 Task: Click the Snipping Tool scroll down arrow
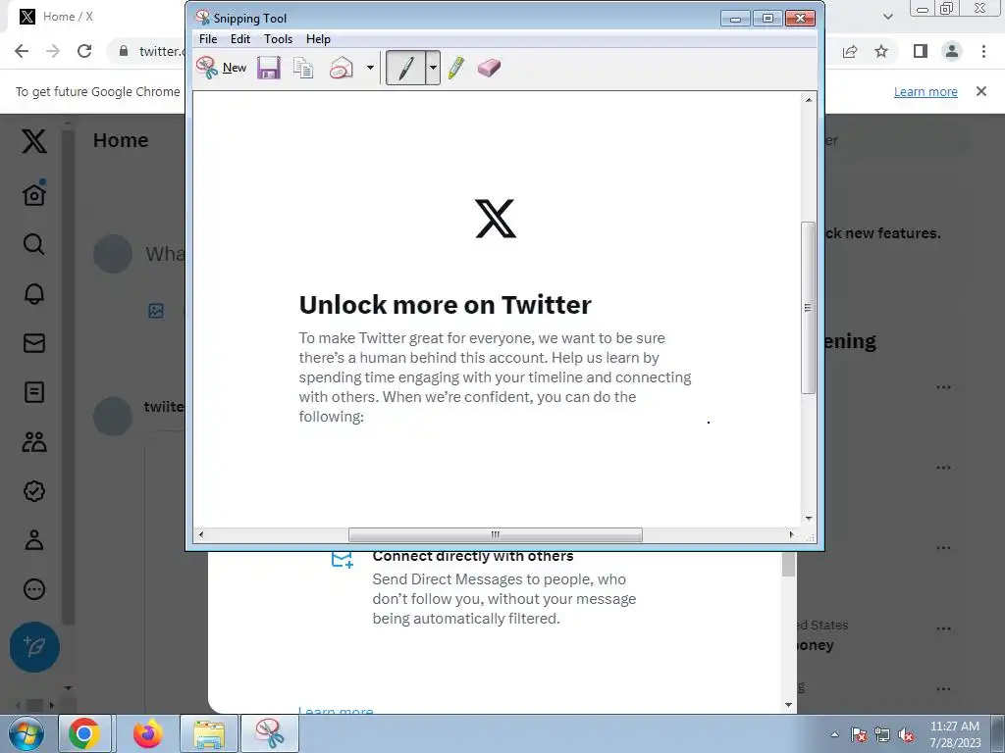(809, 518)
